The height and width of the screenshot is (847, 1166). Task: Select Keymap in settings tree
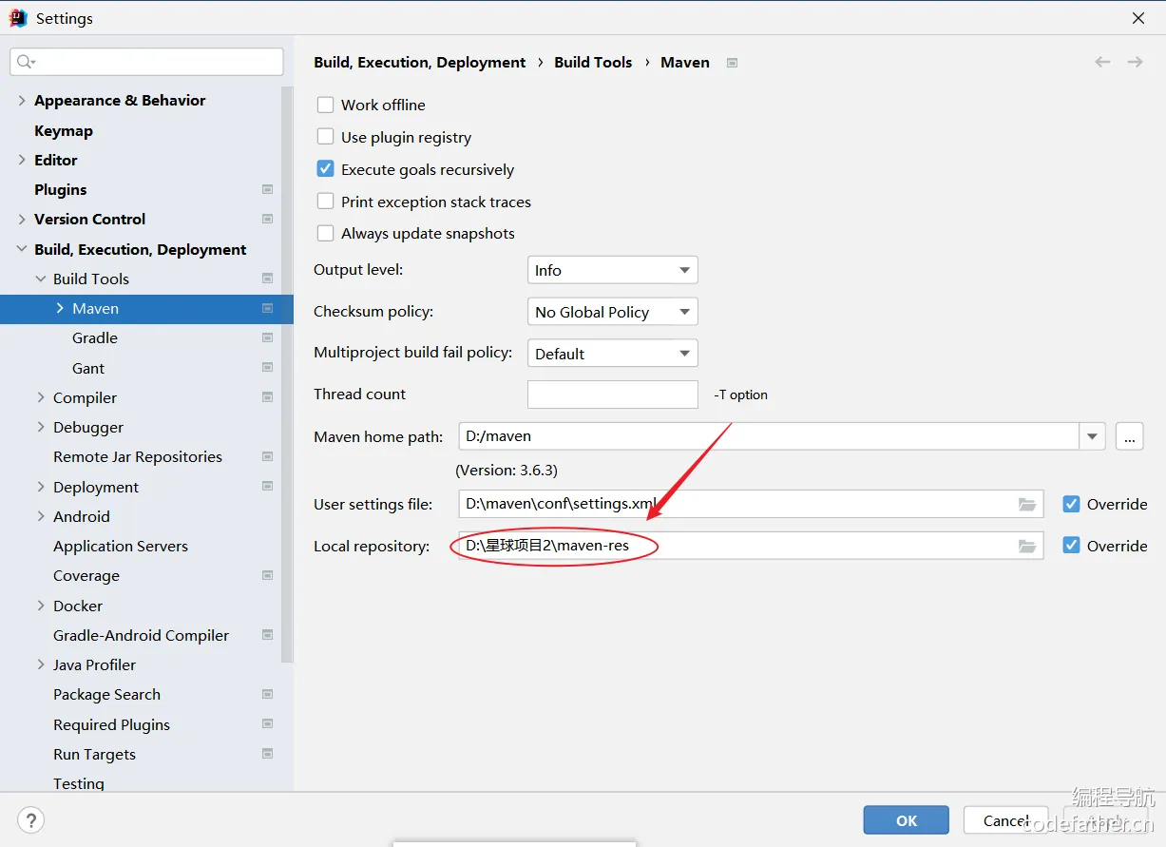[64, 131]
